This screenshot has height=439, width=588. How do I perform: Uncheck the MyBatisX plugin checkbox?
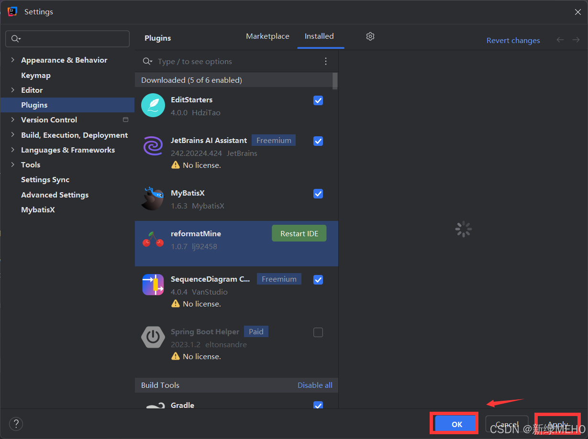pos(318,194)
